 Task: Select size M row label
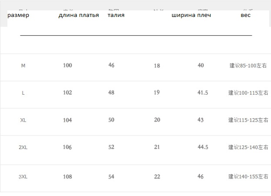[23, 66]
